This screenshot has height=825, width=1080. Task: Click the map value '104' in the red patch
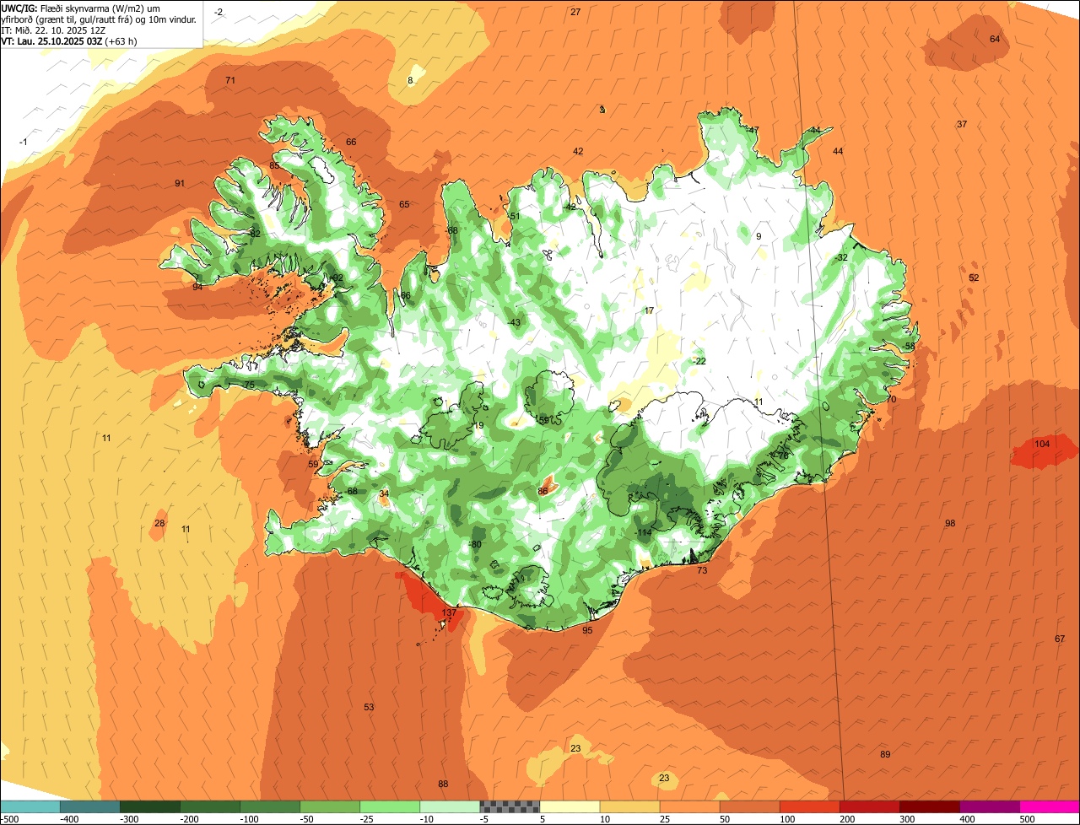pos(1042,444)
